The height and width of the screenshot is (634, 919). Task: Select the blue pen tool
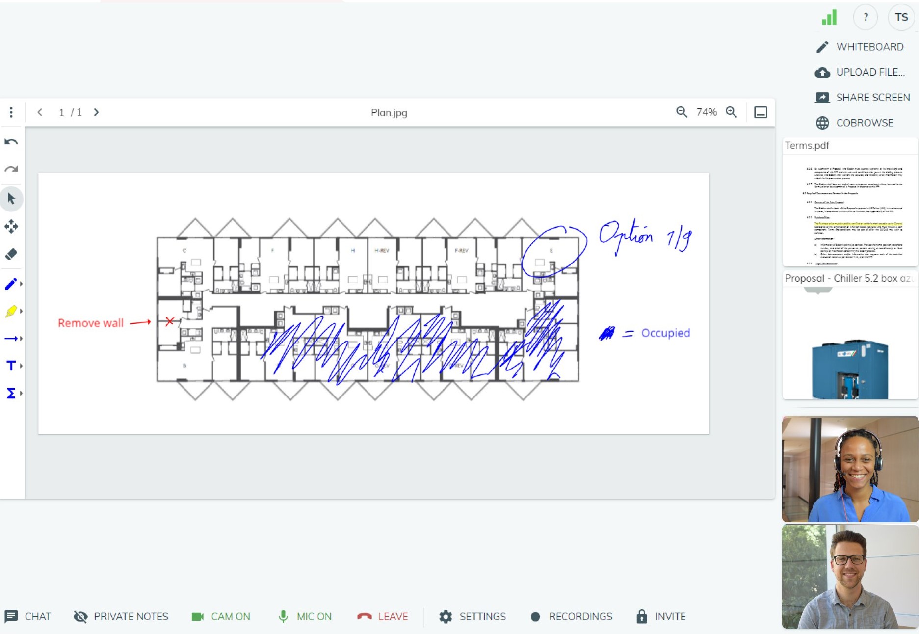click(11, 284)
